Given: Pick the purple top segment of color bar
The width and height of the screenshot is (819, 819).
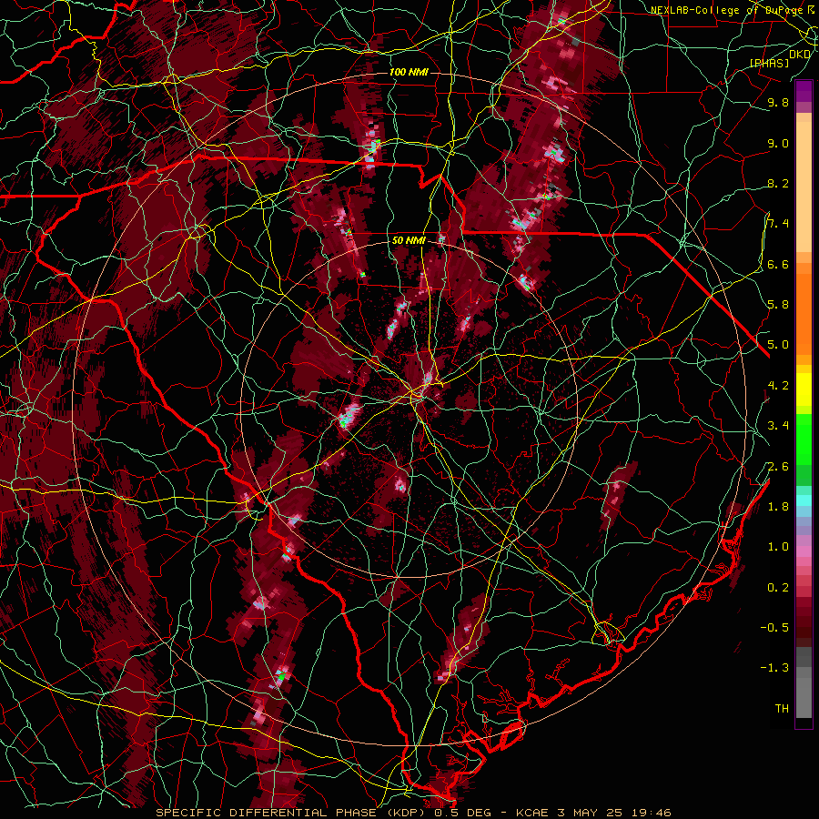Looking at the screenshot, I should point(804,91).
